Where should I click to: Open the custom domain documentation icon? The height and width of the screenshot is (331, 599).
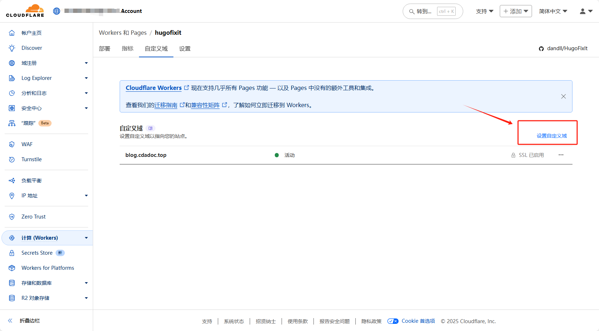pos(150,128)
